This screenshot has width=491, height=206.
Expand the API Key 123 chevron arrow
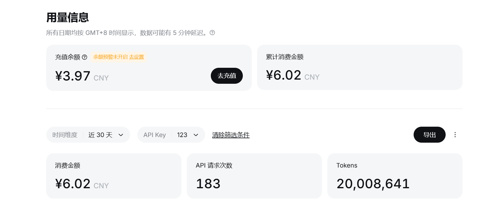(196, 135)
